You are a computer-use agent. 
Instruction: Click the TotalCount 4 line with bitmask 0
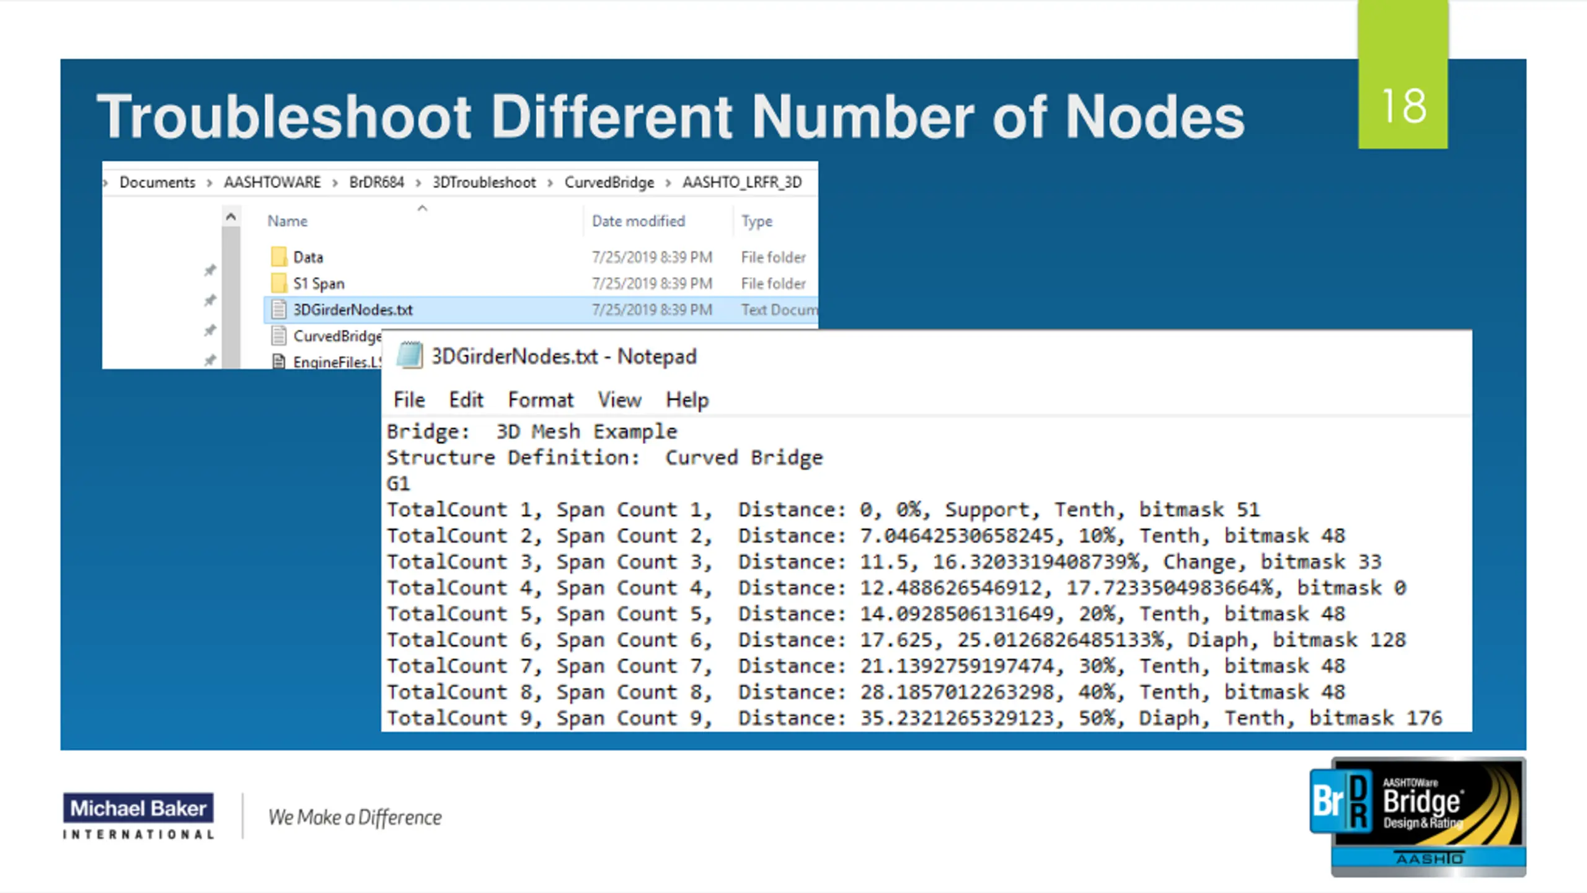tap(896, 588)
